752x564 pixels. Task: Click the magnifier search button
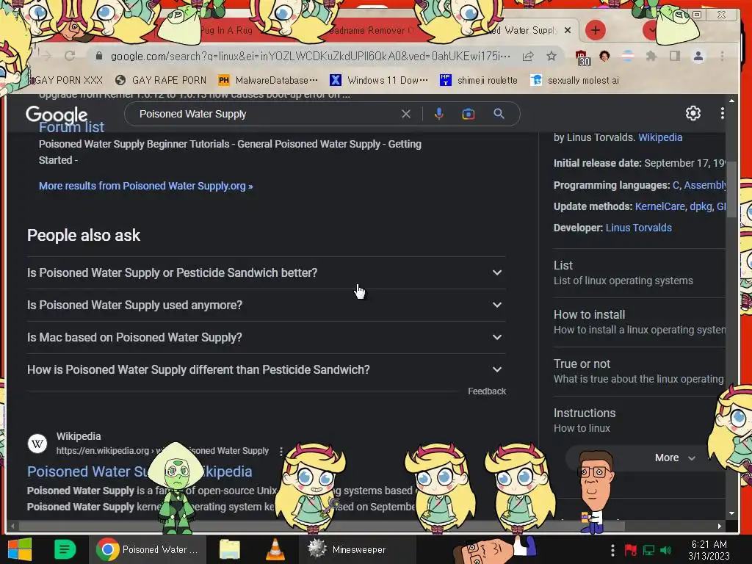pos(499,114)
